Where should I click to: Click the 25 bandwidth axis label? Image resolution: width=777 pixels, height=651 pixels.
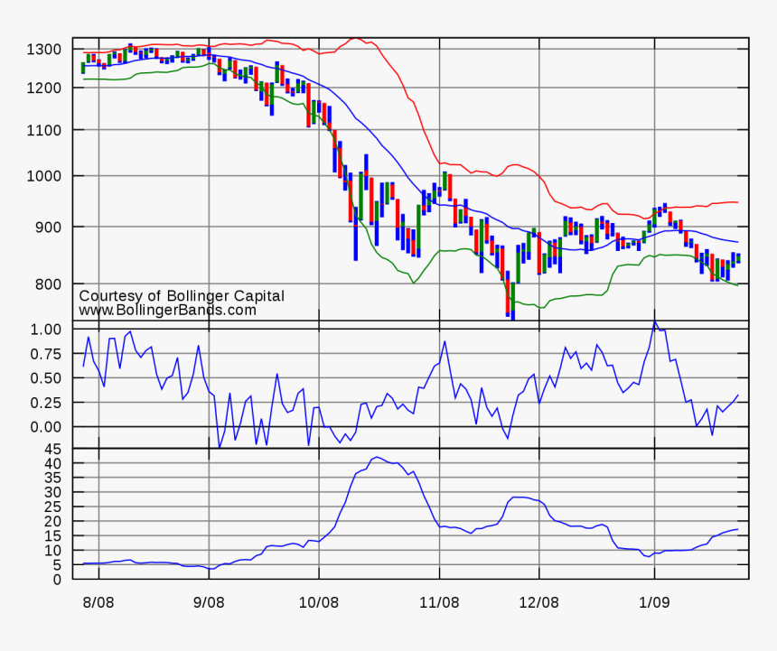click(x=52, y=507)
